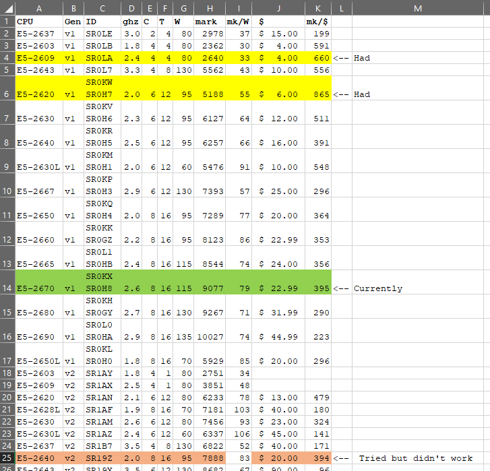
Task: Select the mk/$ value 865 cell
Action: coord(317,94)
